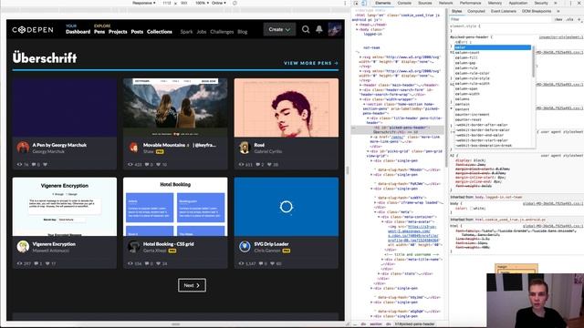
Task: Open the Create dropdown button
Action: [279, 29]
